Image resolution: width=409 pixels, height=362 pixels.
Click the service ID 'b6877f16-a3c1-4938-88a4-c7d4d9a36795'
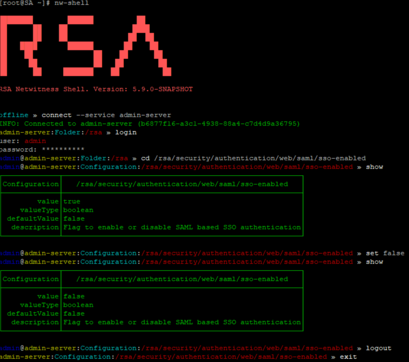click(219, 123)
